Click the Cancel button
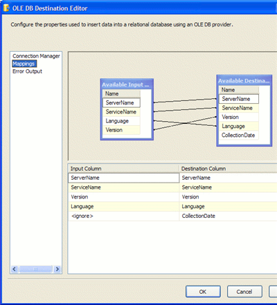The width and height of the screenshot is (277, 305). 244,292
